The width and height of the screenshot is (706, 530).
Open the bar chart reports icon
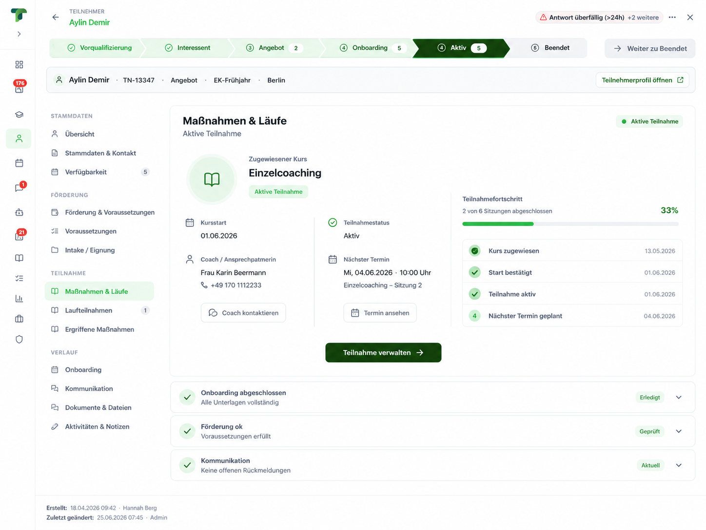click(19, 299)
